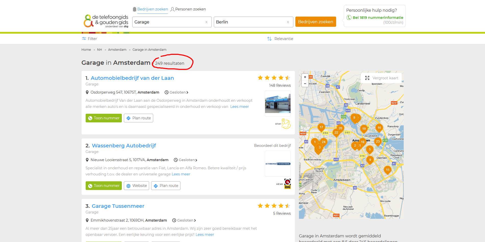The width and height of the screenshot is (485, 242).
Task: Select map marker 24
Action: [x=324, y=142]
